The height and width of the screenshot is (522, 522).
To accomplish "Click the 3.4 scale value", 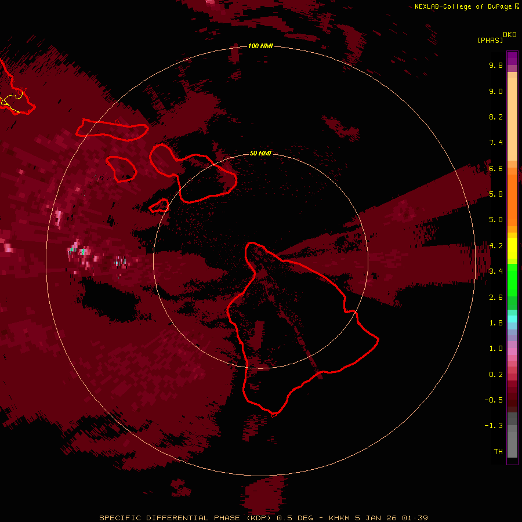I will point(496,271).
